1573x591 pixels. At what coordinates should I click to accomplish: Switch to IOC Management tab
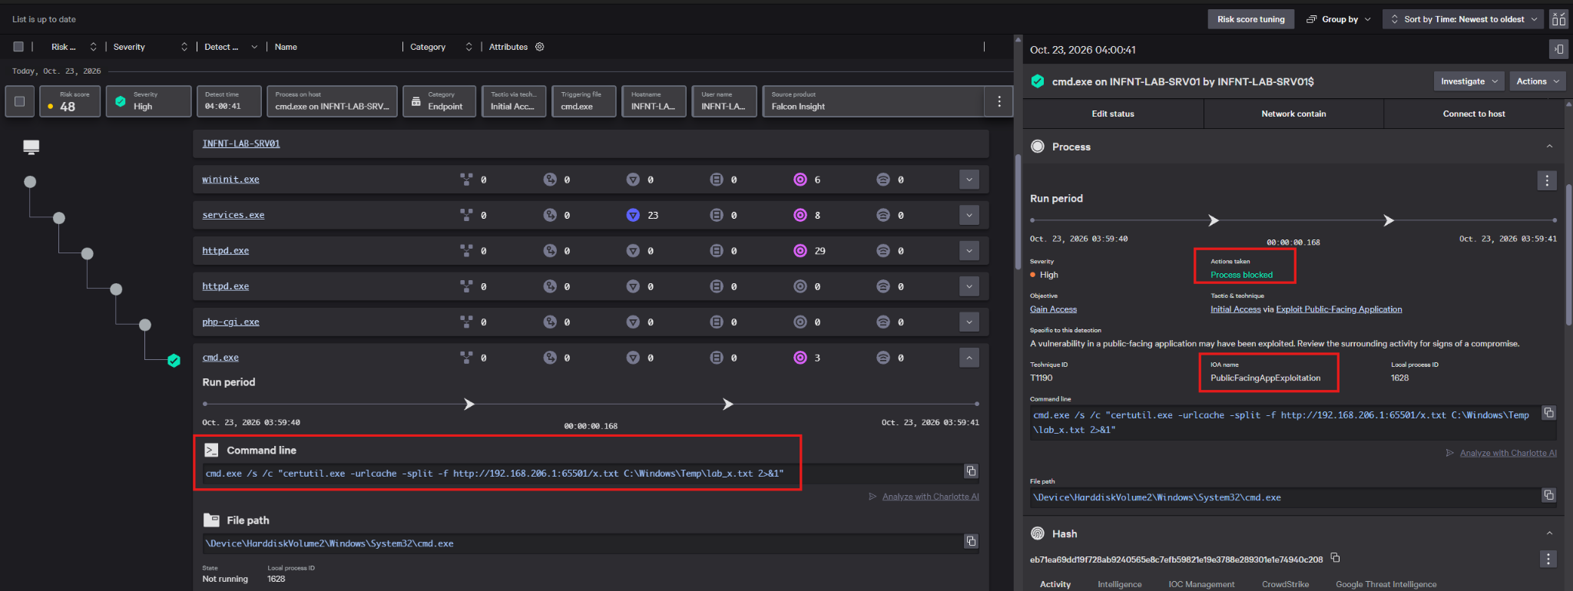(1201, 584)
